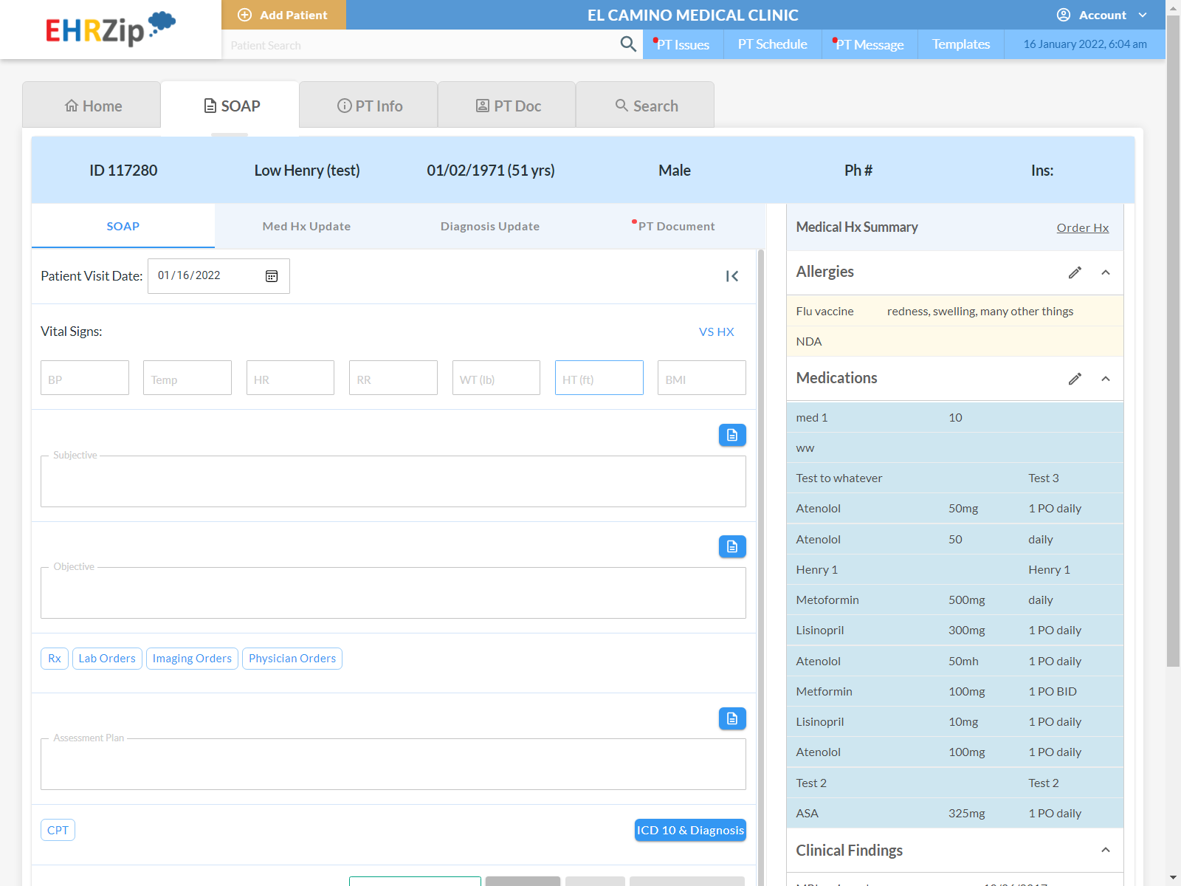
Task: Click inside the BP vital sign field
Action: [x=84, y=377]
